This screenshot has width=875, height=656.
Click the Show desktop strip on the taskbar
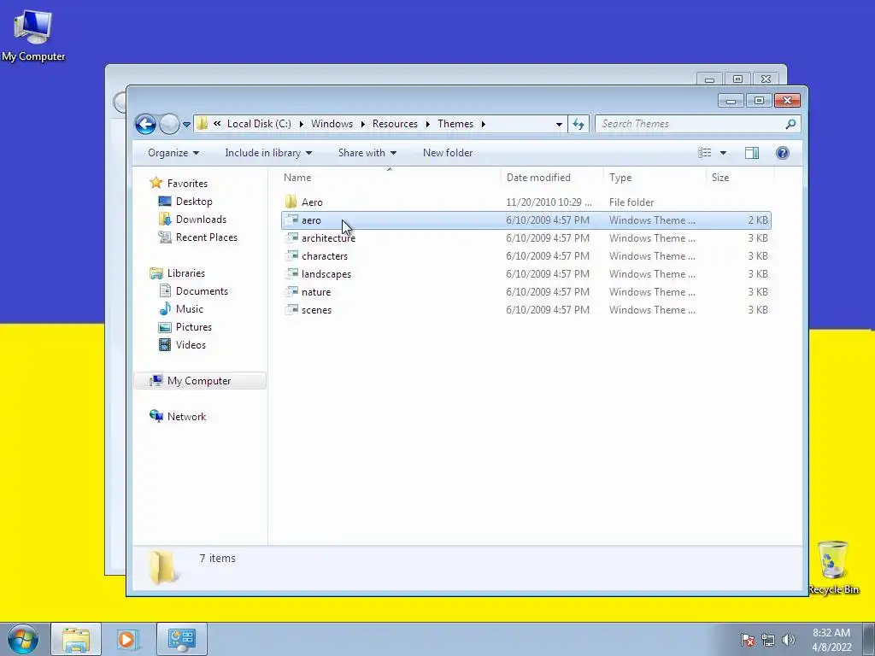869,639
